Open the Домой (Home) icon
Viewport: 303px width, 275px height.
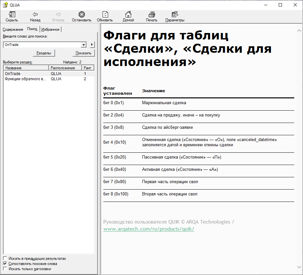pos(128,15)
